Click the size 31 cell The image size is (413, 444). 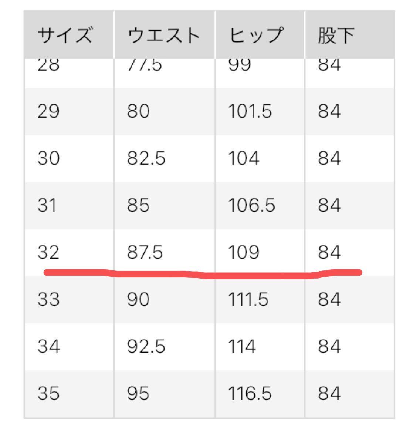(47, 205)
